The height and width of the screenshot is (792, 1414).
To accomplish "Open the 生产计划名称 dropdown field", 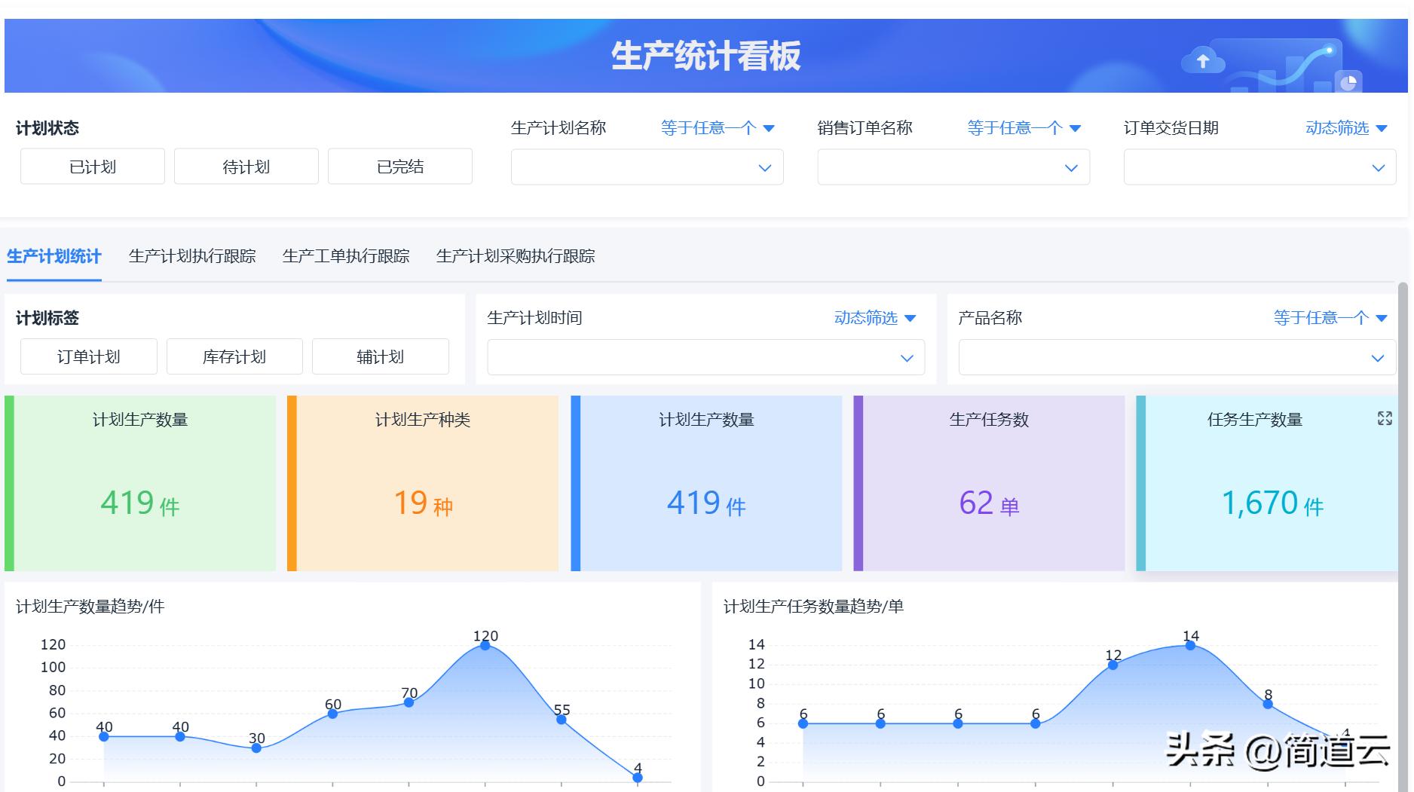I will (x=647, y=167).
